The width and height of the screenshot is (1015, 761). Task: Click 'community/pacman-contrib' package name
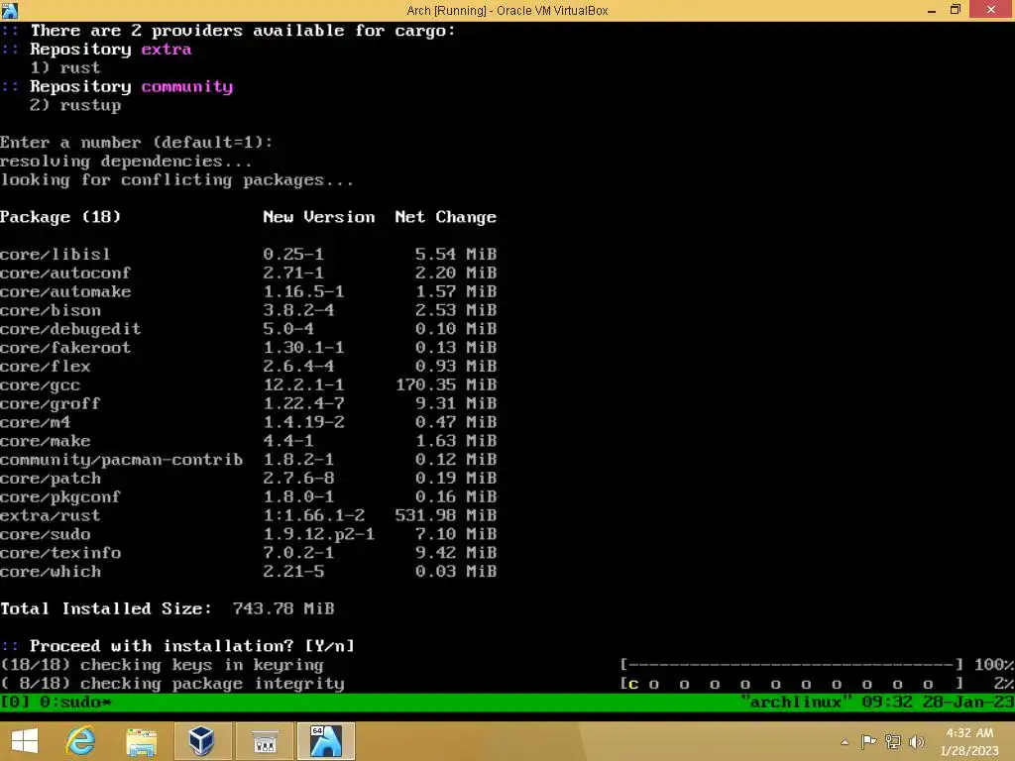point(121,460)
